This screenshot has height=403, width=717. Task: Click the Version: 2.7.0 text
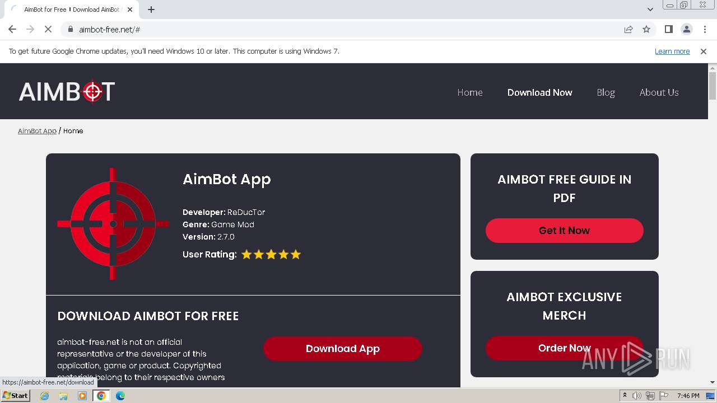pyautogui.click(x=208, y=237)
